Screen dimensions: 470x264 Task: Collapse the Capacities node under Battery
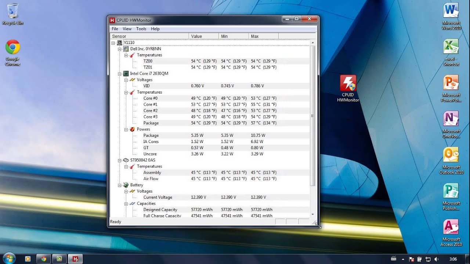pyautogui.click(x=126, y=203)
